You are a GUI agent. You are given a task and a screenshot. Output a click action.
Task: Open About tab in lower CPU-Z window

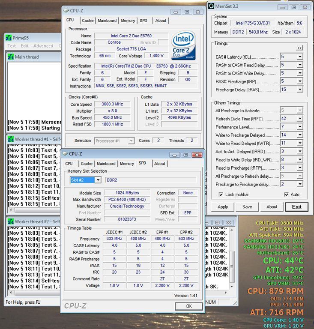pos(160,164)
